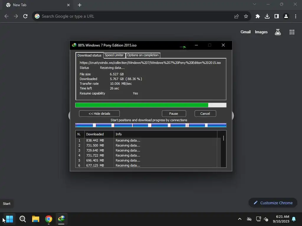The image size is (302, 226).
Task: Click the Chrome extensions puzzle icon
Action: [x=257, y=16]
